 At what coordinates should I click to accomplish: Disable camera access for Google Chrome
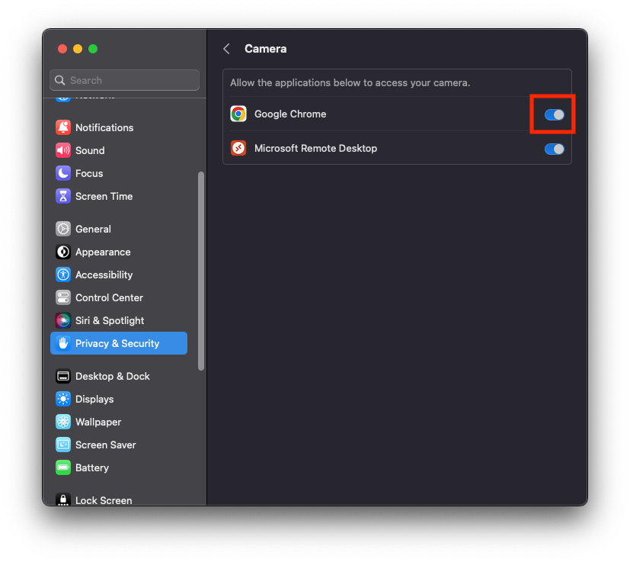(x=554, y=114)
